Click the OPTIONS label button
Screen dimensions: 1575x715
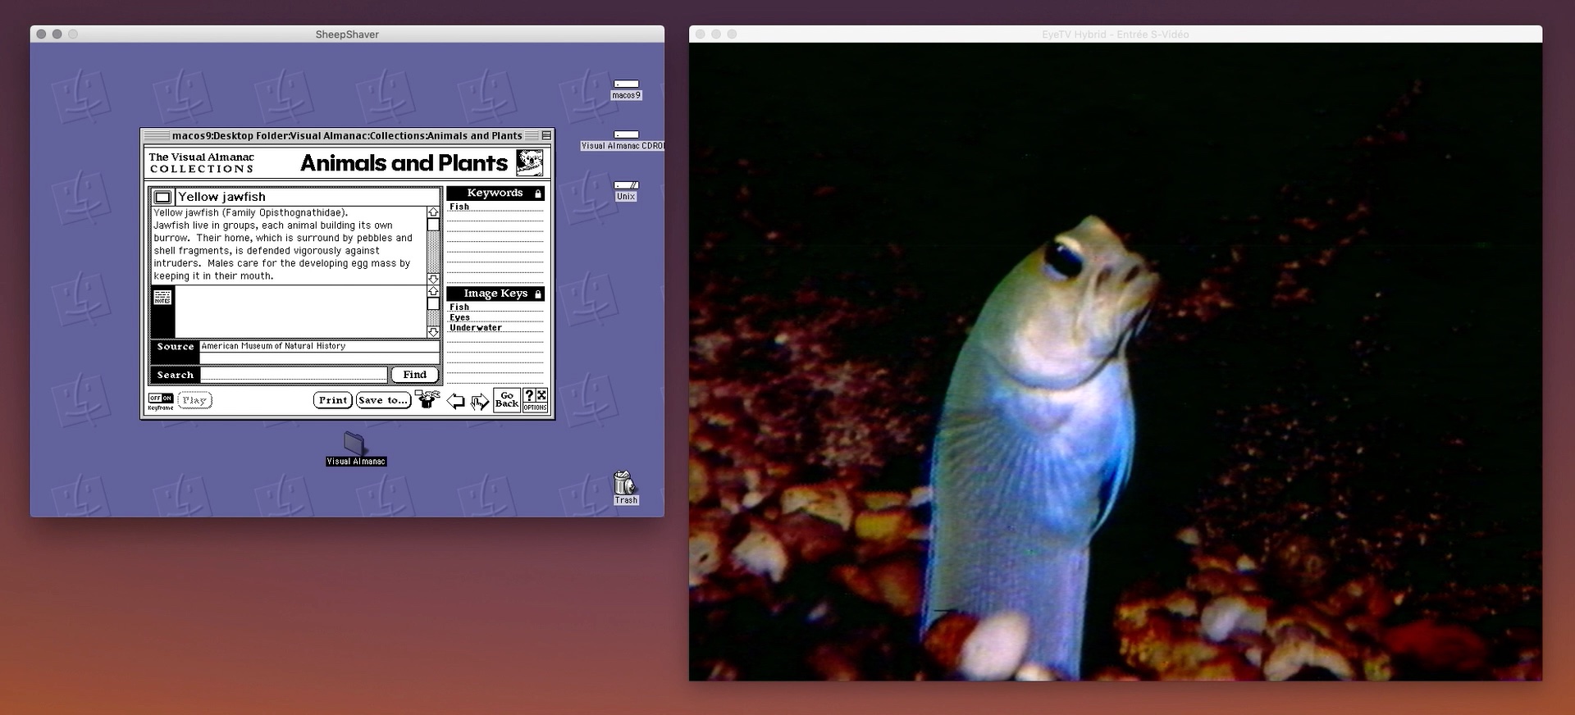pyautogui.click(x=535, y=408)
